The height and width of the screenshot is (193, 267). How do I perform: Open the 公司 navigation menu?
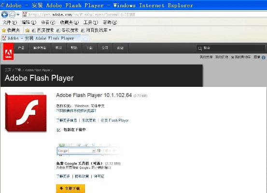[105, 48]
